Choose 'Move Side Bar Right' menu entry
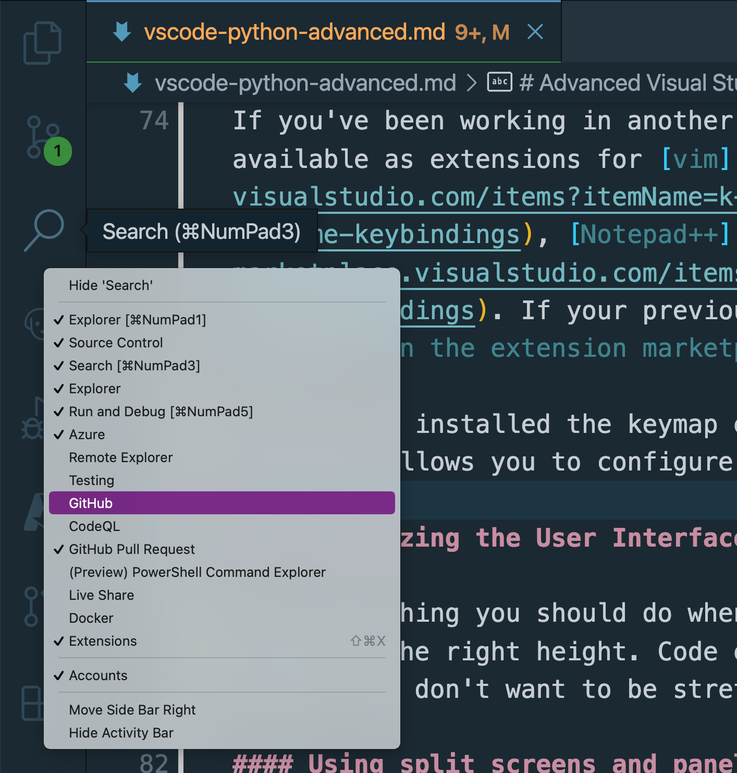This screenshot has height=773, width=737. [x=132, y=710]
